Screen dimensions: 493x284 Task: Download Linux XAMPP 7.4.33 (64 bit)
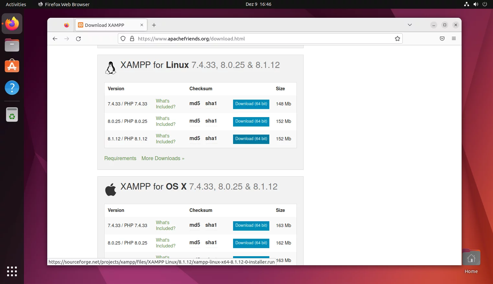click(251, 104)
